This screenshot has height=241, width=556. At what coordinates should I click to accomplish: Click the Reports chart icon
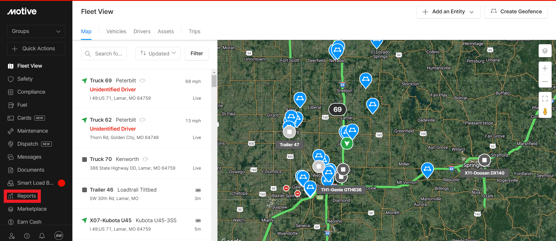point(11,196)
